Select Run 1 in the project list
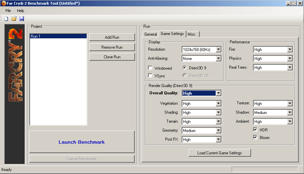Viewport: 304px width, 174px height. click(x=58, y=36)
